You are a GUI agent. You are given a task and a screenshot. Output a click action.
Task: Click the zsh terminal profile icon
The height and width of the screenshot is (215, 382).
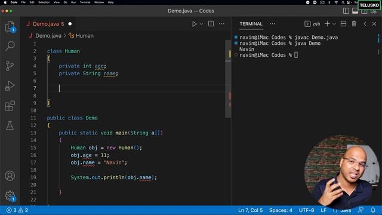point(307,24)
